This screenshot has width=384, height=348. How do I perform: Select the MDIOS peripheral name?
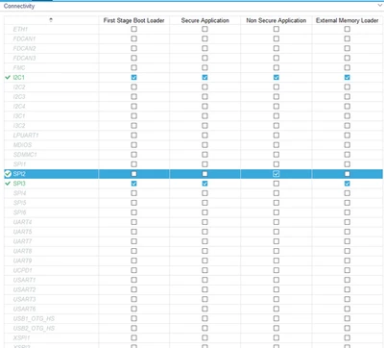(x=22, y=145)
